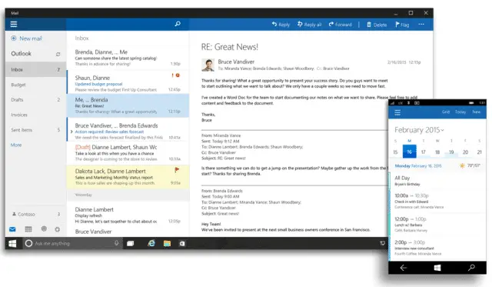Sync the Outlook account with refresh icon
Screen dimensions: 492x287
pos(58,54)
